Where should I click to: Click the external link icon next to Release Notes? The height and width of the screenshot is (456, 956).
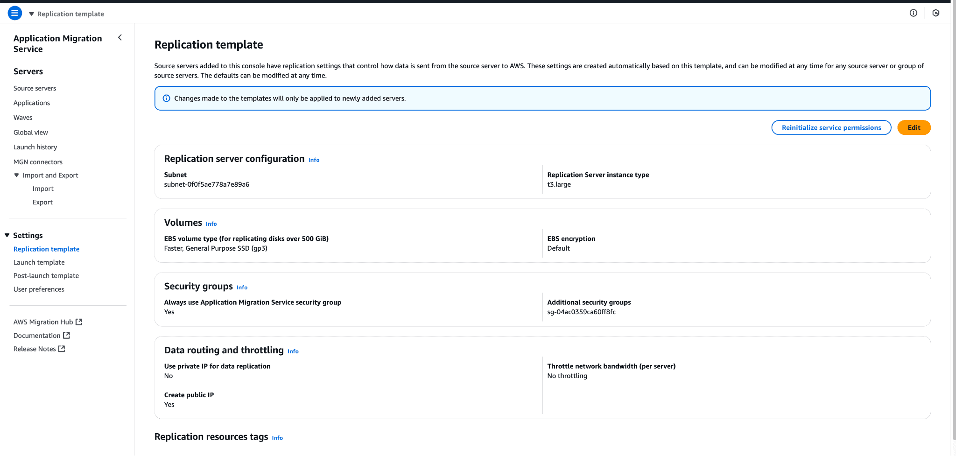62,349
